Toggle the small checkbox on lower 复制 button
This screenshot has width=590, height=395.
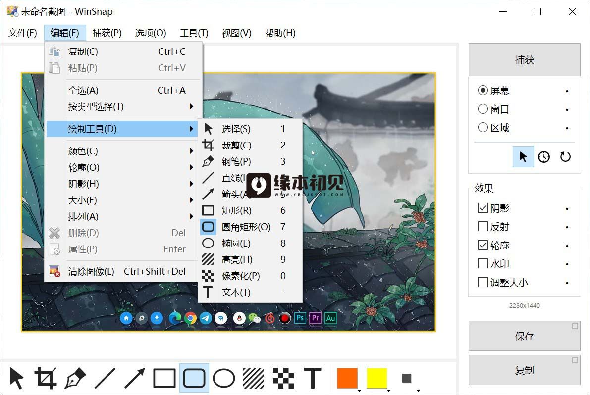click(575, 360)
